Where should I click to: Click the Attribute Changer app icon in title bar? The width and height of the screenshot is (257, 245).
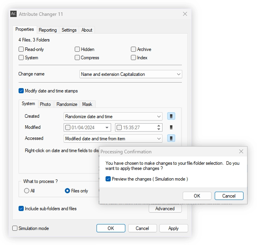[x=13, y=14]
